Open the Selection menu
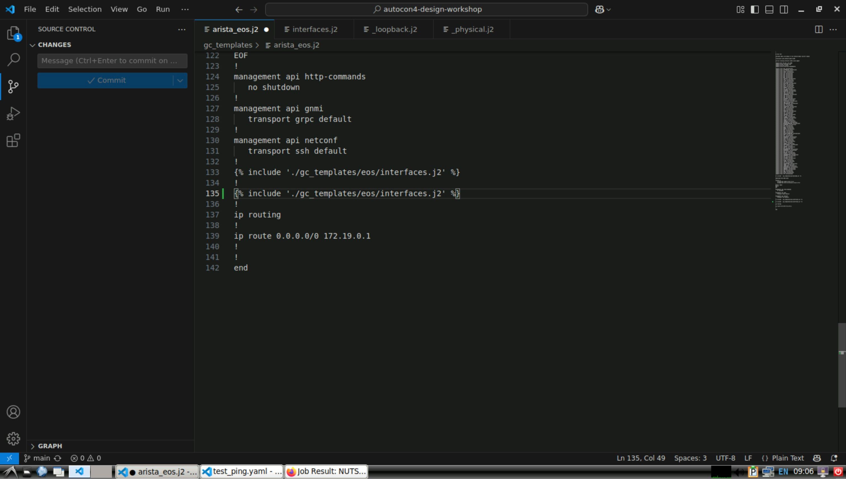Image resolution: width=846 pixels, height=479 pixels. click(85, 9)
